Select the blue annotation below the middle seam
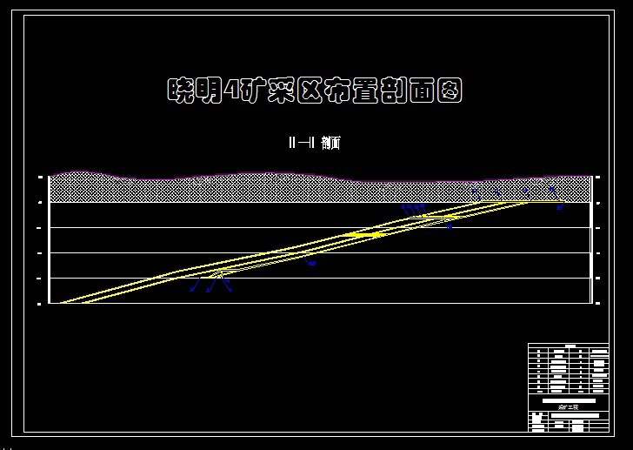The height and width of the screenshot is (450, 633). point(311,264)
